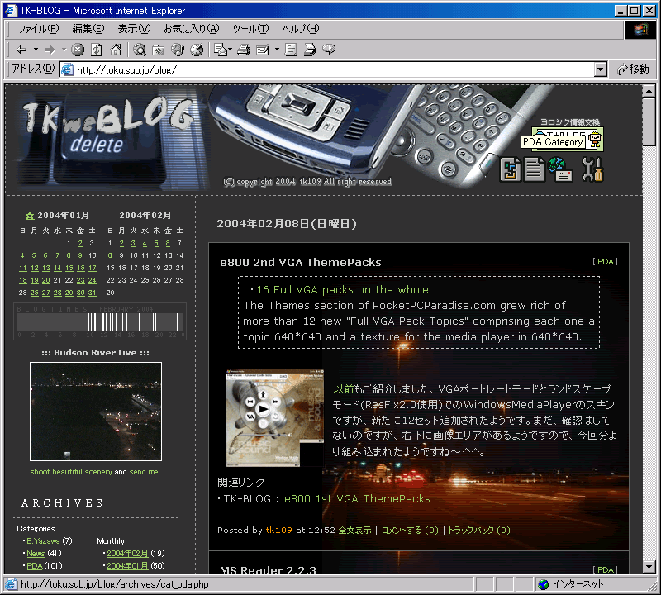
Task: Click the 'send me.' link
Action: tap(145, 472)
